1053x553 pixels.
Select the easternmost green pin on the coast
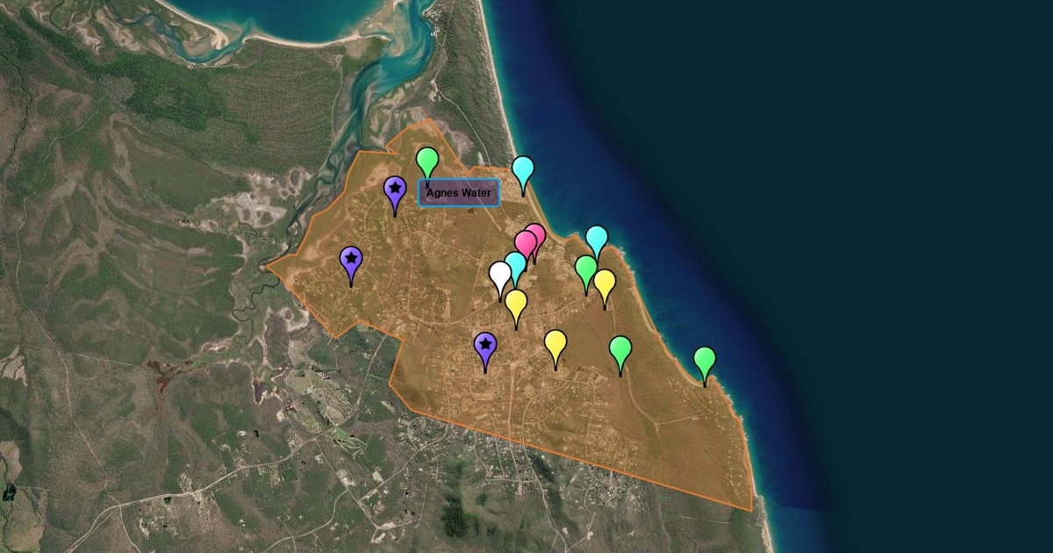(x=705, y=360)
